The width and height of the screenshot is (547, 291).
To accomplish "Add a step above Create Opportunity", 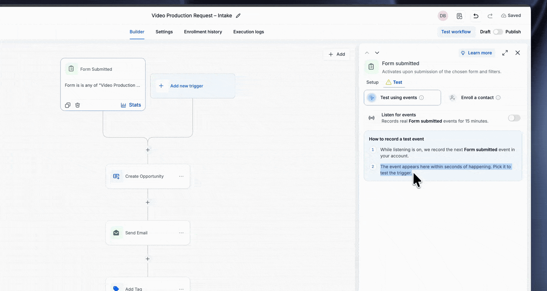I will click(x=148, y=150).
